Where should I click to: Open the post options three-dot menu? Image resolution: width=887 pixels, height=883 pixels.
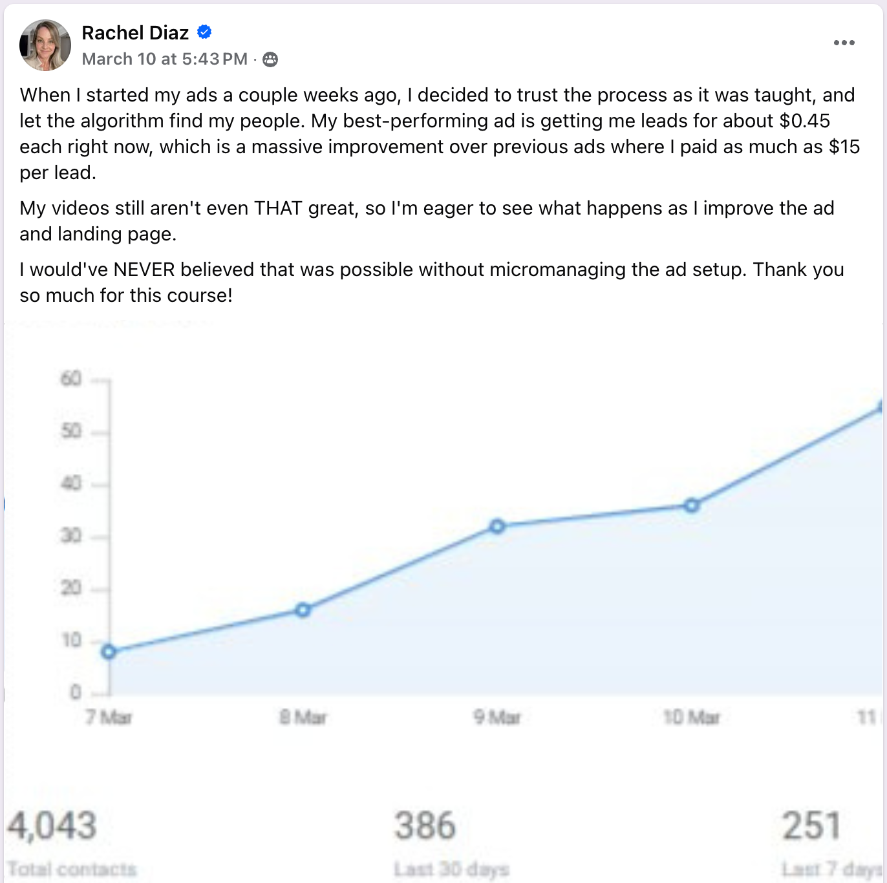point(844,43)
